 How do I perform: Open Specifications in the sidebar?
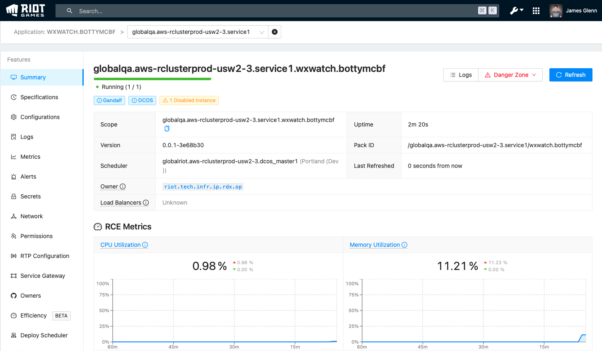tap(39, 97)
